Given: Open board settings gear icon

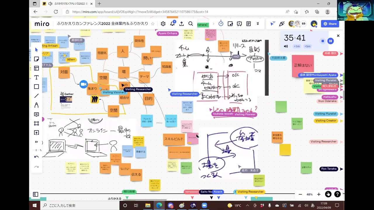Looking at the screenshot, I should coord(163,24).
